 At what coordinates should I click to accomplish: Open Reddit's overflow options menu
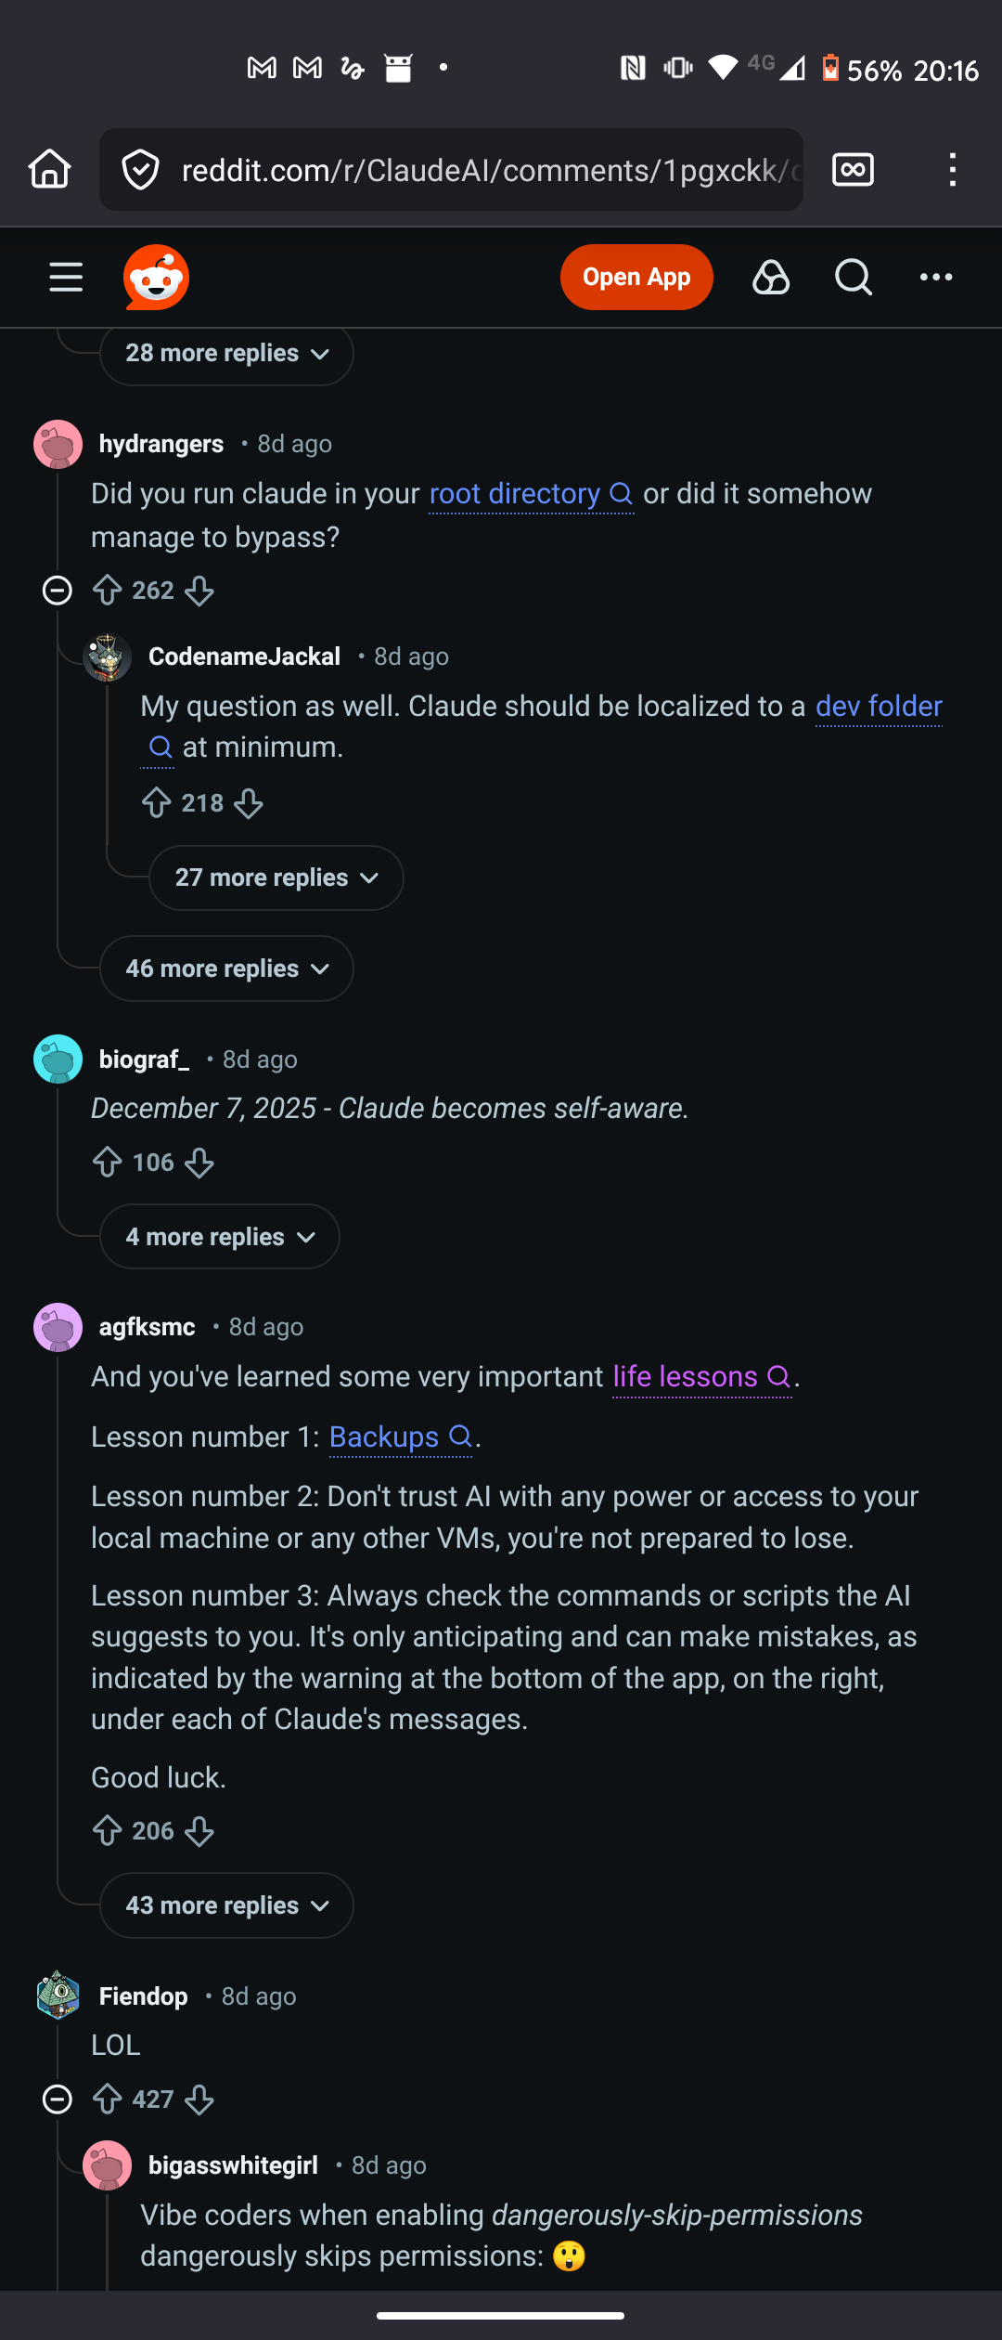[x=935, y=277]
